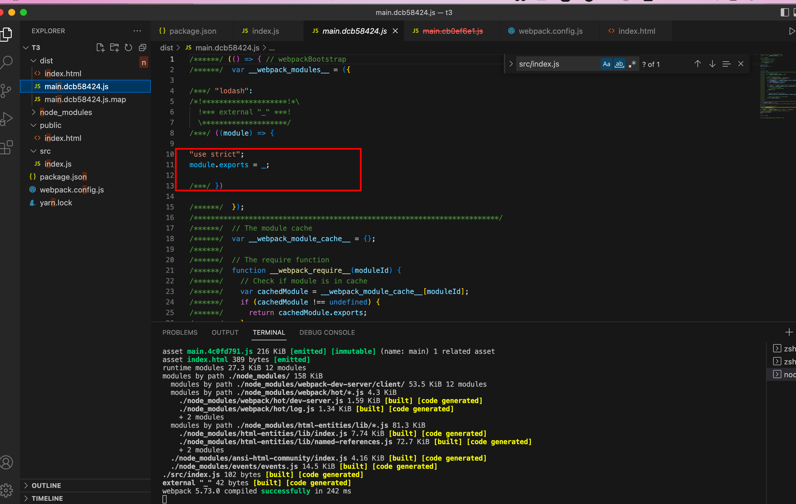The image size is (796, 504).
Task: Switch to the webpack.config.js tab
Action: [550, 31]
